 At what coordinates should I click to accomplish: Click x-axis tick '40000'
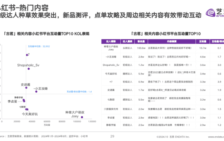(32, 121)
